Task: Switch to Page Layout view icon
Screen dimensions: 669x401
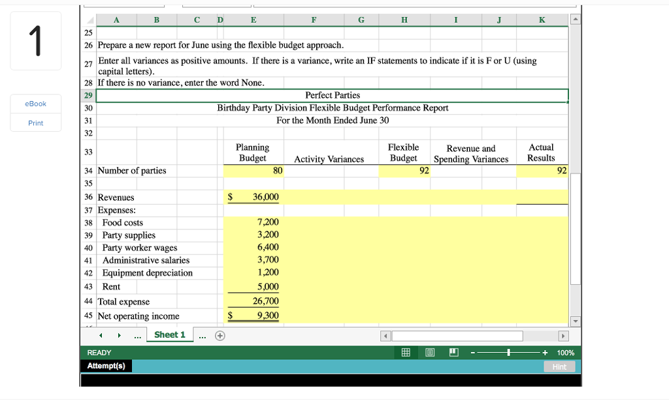Action: pyautogui.click(x=429, y=352)
